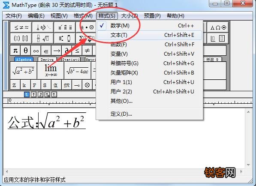
Task: Open 其他(O)... style dialog
Action: click(149, 101)
